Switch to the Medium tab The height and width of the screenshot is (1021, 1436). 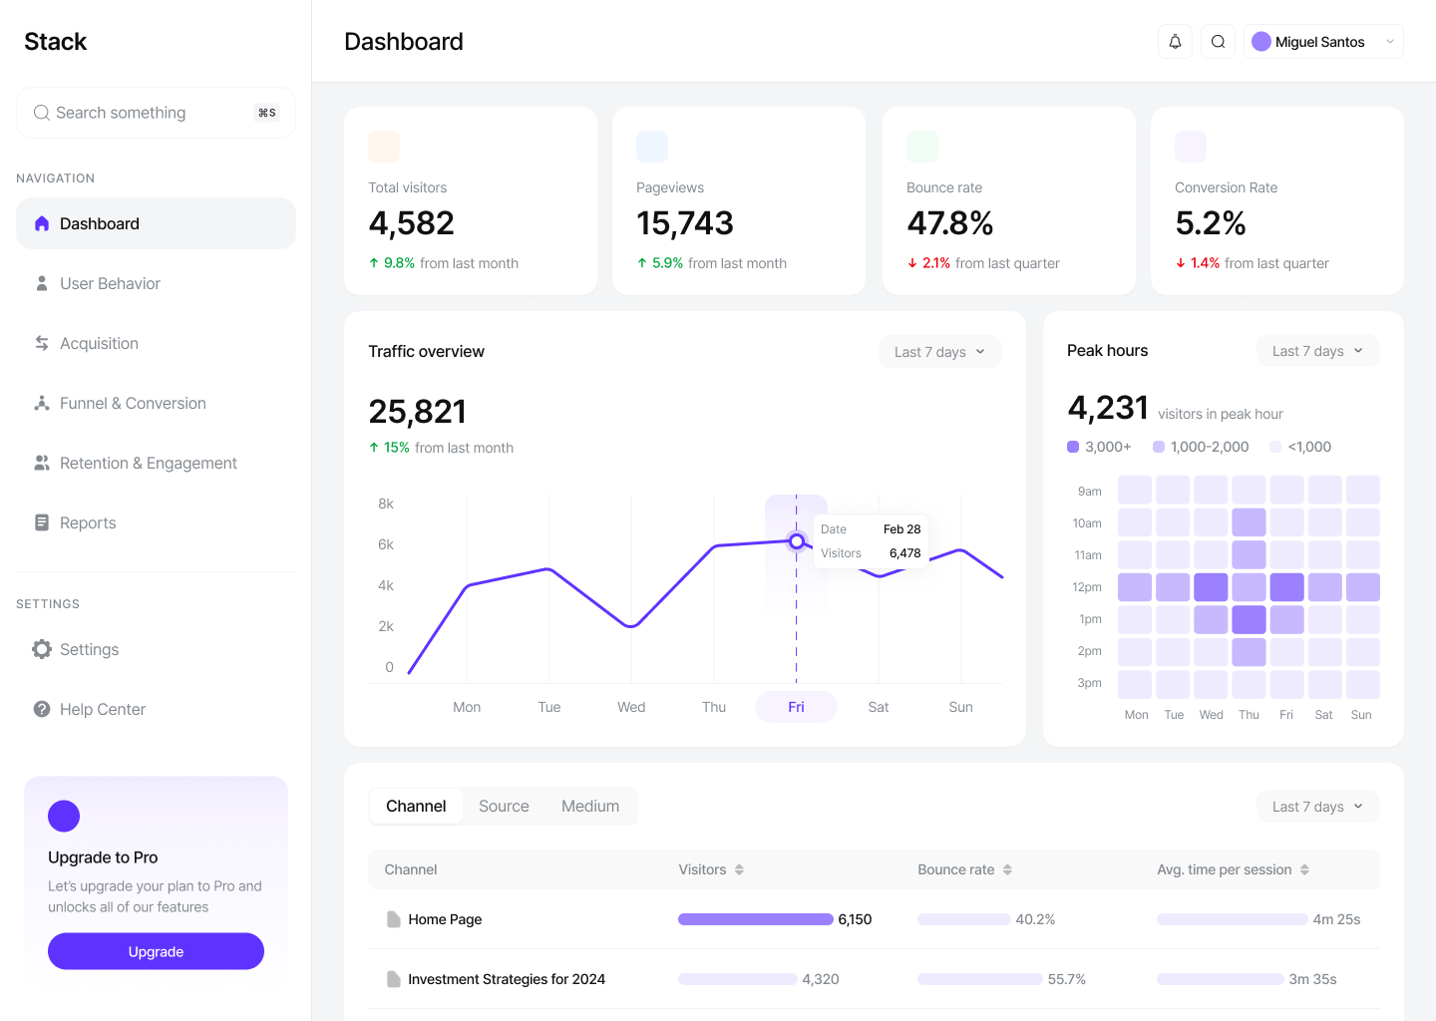click(x=590, y=806)
